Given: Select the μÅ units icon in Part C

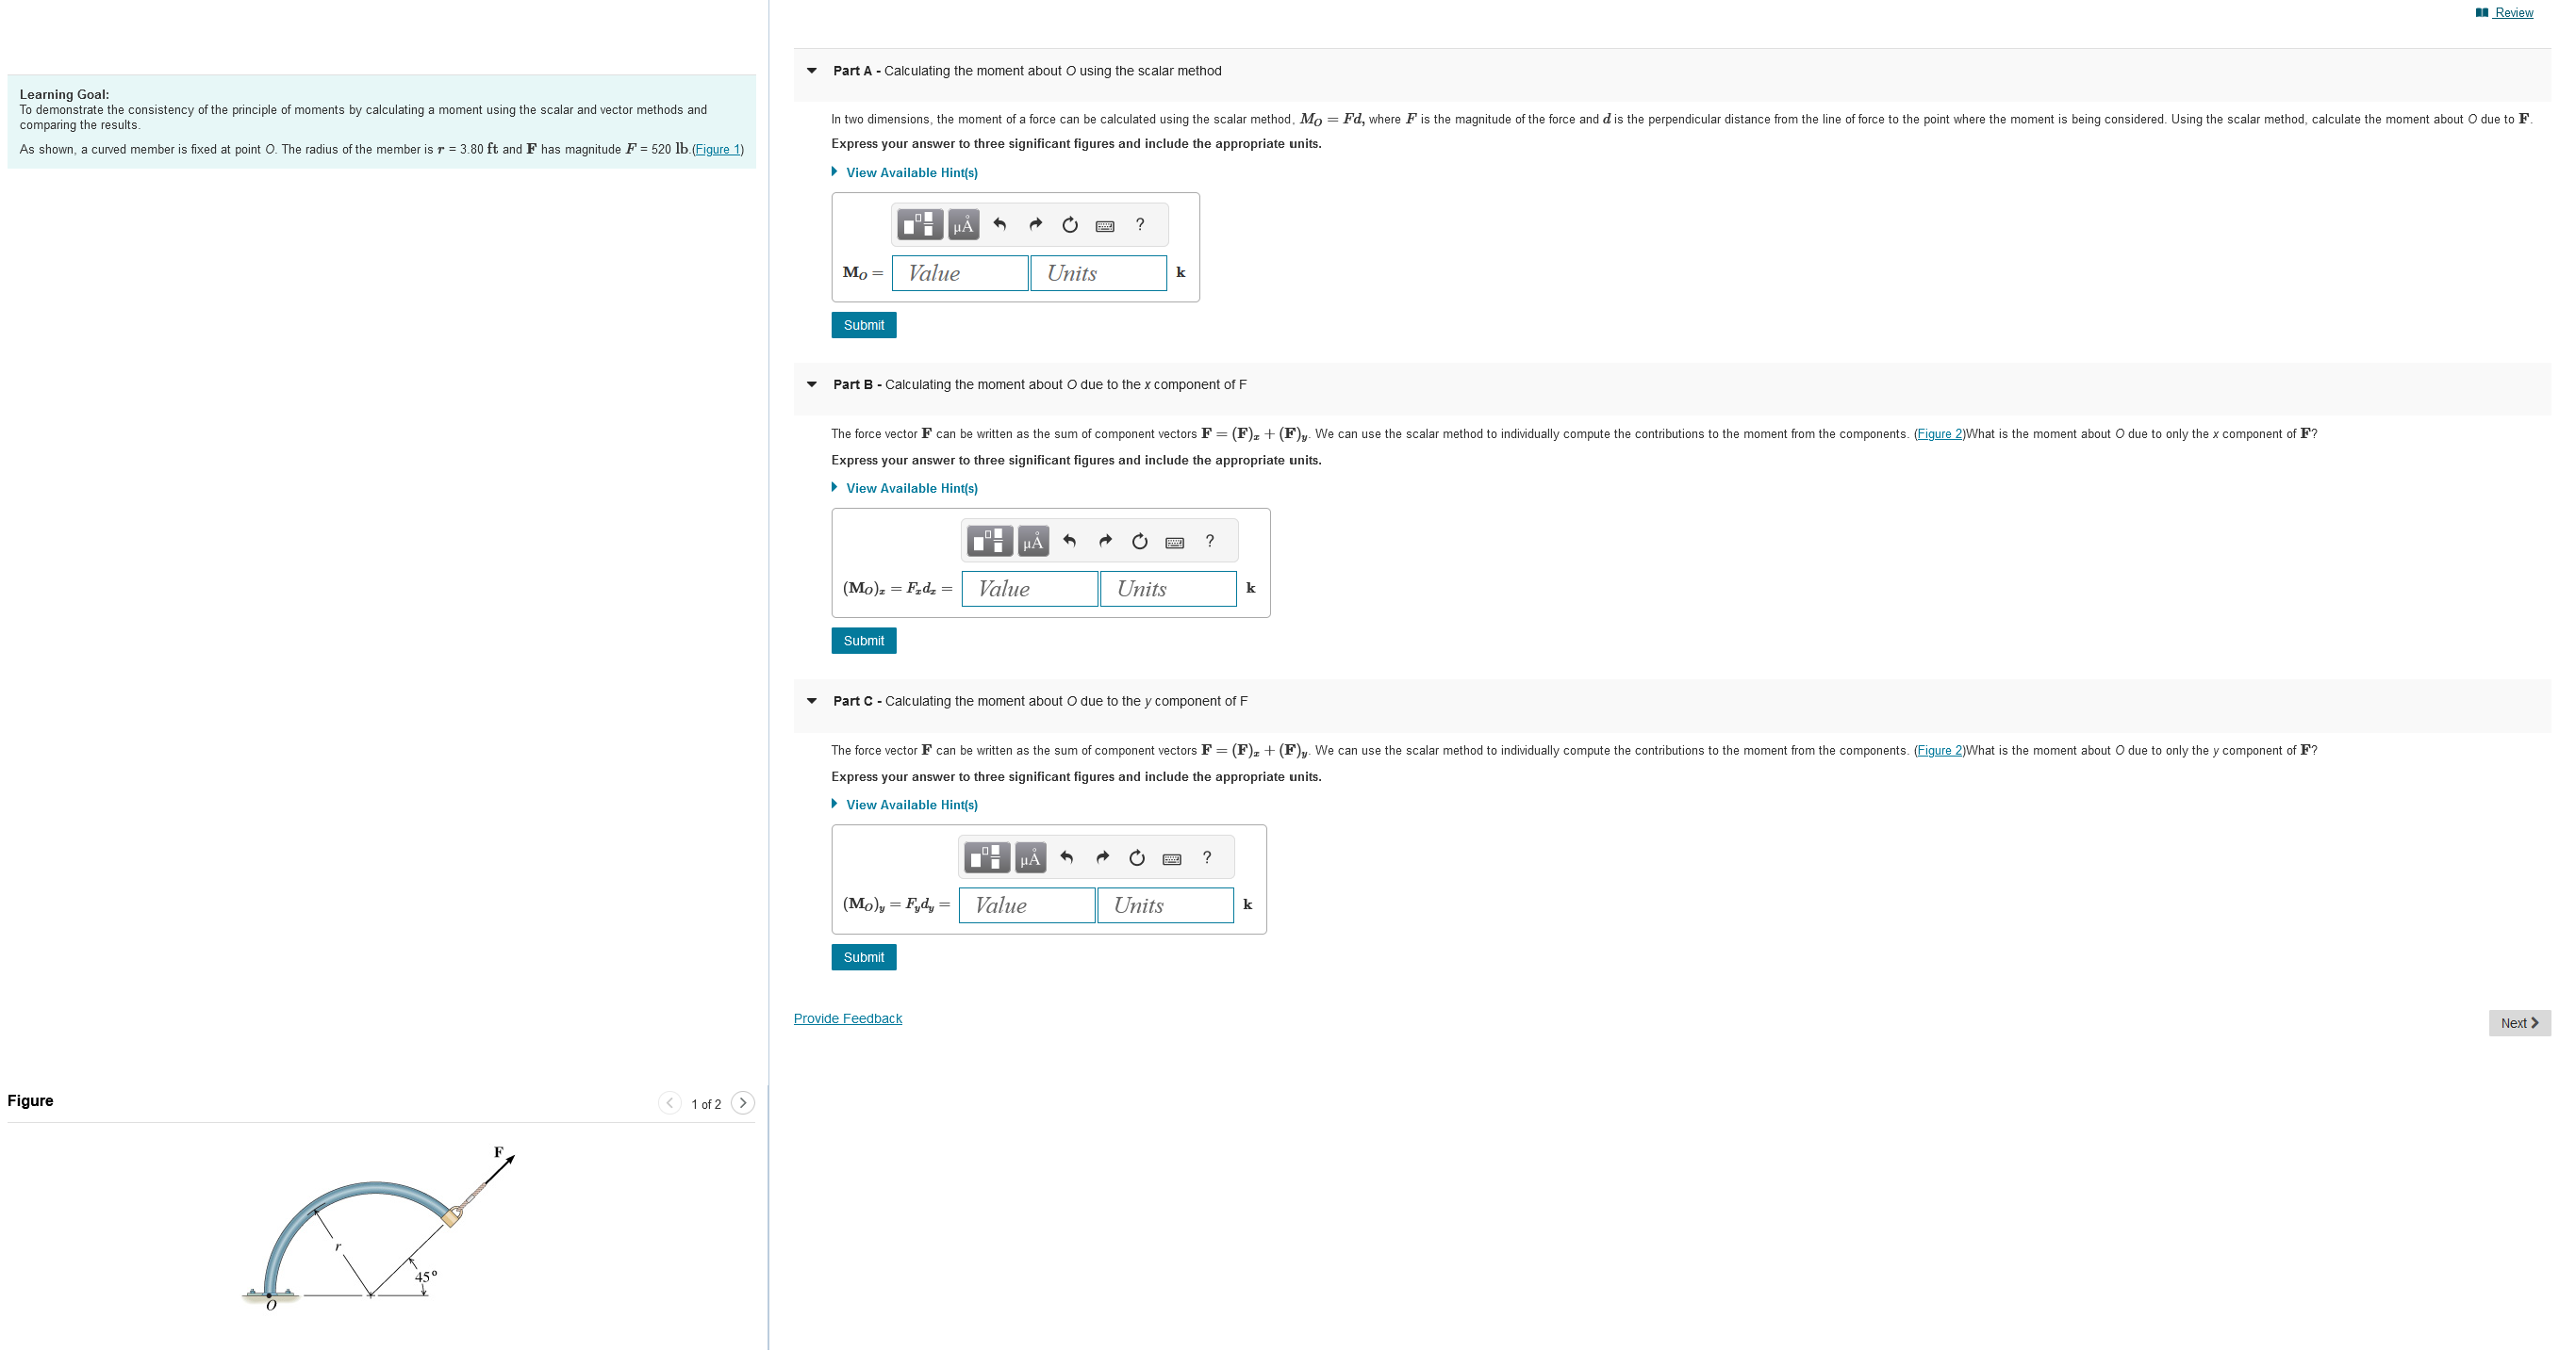Looking at the screenshot, I should tap(1029, 856).
